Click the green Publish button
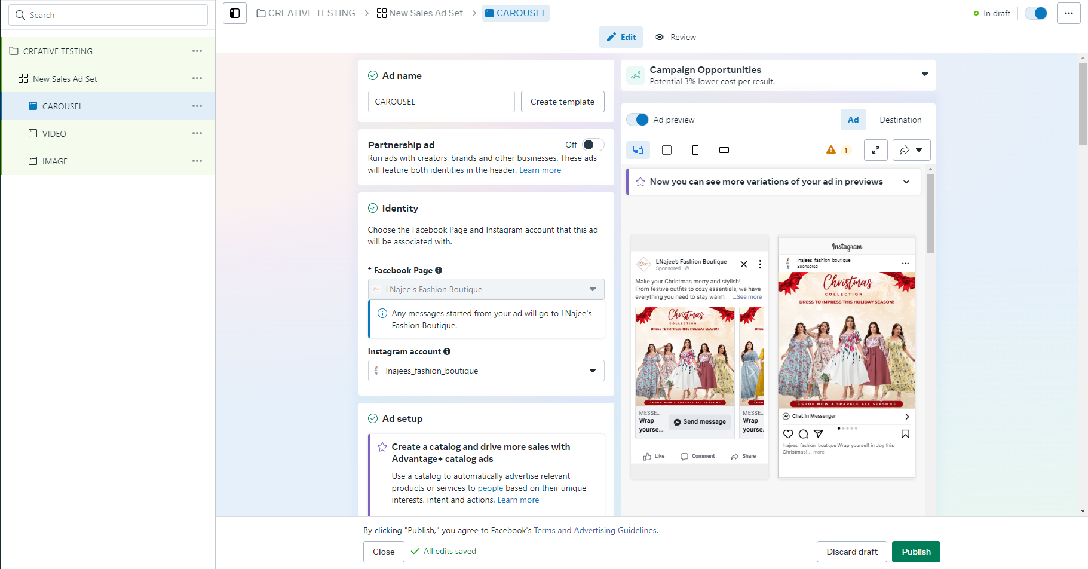The image size is (1088, 569). (x=917, y=552)
